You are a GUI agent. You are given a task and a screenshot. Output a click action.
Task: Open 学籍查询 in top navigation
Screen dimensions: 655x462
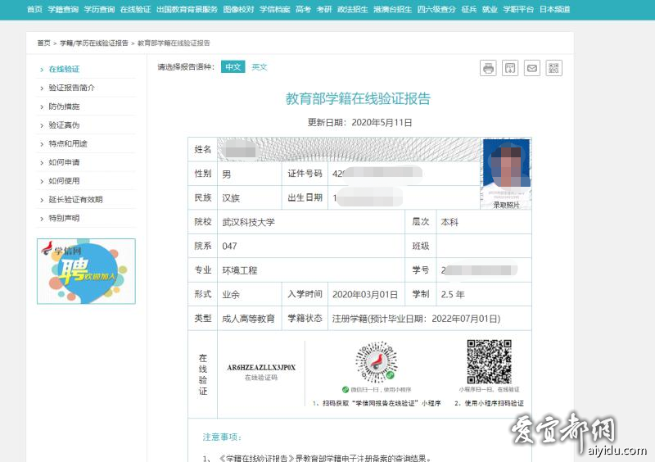click(x=63, y=9)
